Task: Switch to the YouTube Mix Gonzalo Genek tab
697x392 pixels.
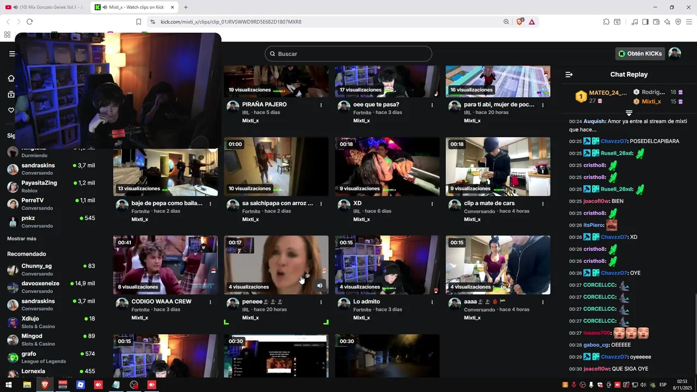Action: [x=45, y=7]
